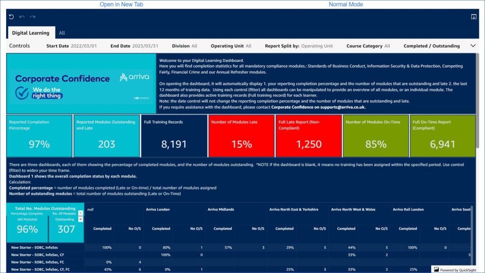Click the undo arrow icon
The height and width of the screenshot is (273, 485).
(22, 17)
